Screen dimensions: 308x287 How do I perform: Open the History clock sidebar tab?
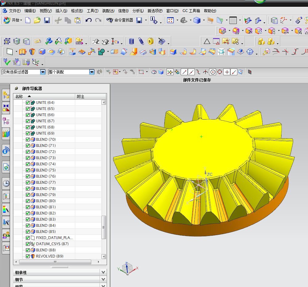click(6, 183)
